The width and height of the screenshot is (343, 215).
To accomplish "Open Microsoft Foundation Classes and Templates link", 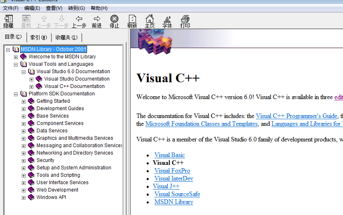I will tap(201, 124).
